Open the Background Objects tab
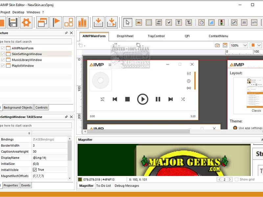 pyautogui.click(x=18, y=108)
